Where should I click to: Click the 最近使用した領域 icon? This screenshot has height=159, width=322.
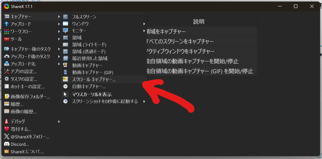click(x=65, y=59)
